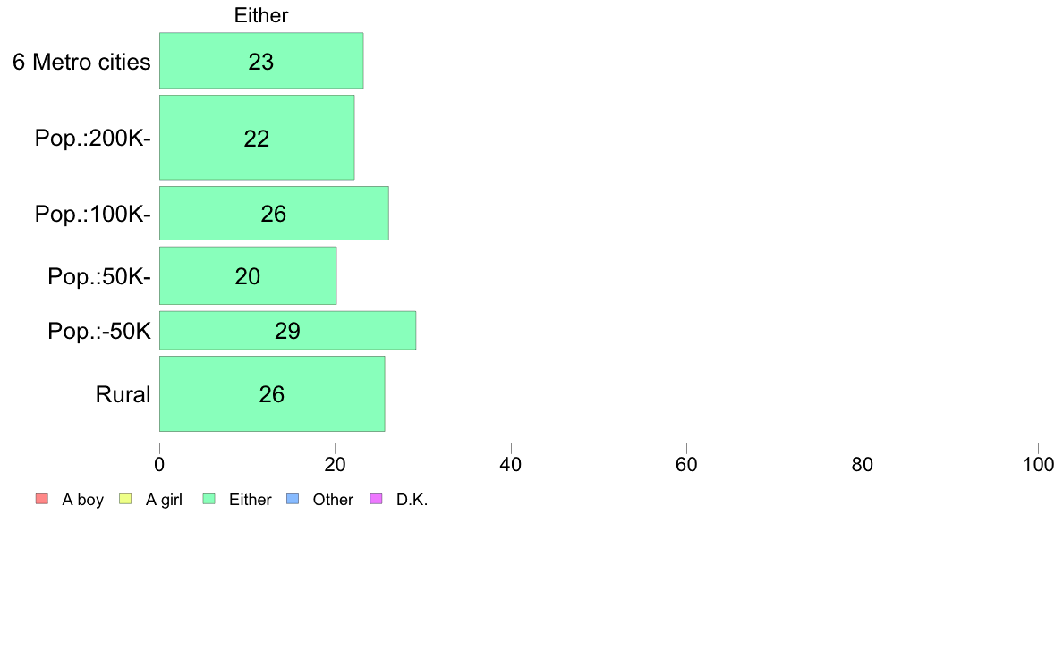The width and height of the screenshot is (1063, 658).
Task: Select the Pop.:200K- bar showing 22
Action: [x=257, y=138]
